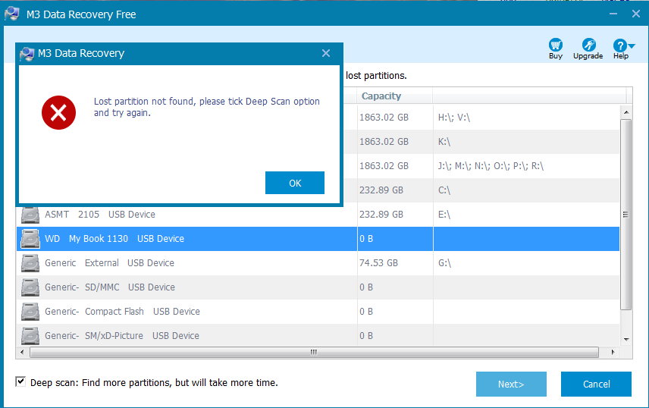Click drive icon of SM/xD-Picture row
This screenshot has height=408, width=649.
click(30, 335)
